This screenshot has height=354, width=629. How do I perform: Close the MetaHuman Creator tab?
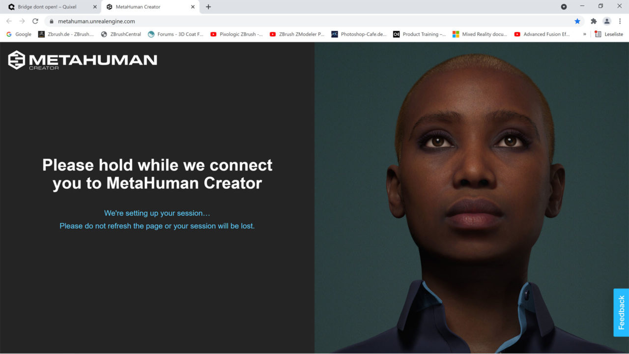tap(193, 7)
